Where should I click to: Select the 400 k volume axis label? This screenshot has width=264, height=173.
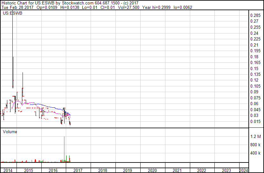point(255,153)
